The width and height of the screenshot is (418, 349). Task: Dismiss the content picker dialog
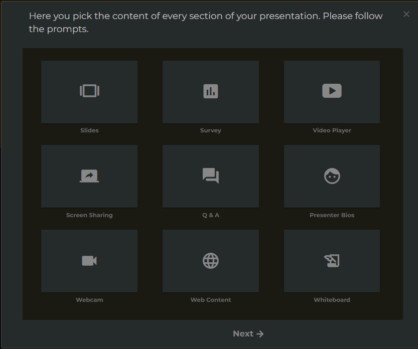tap(406, 14)
